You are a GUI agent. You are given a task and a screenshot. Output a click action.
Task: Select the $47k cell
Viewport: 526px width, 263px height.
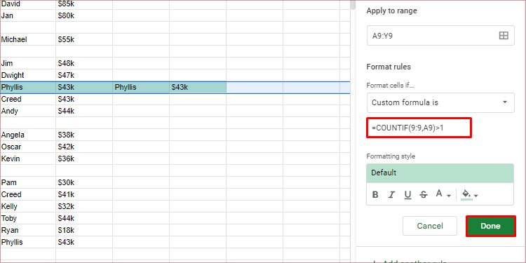pos(84,75)
